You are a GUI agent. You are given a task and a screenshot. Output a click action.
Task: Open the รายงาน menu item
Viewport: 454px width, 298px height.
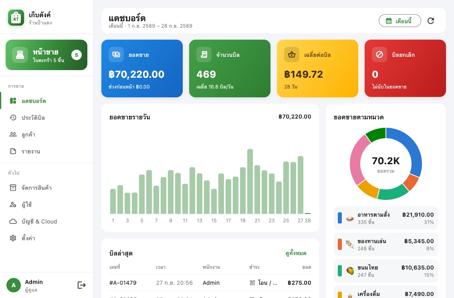point(46,151)
